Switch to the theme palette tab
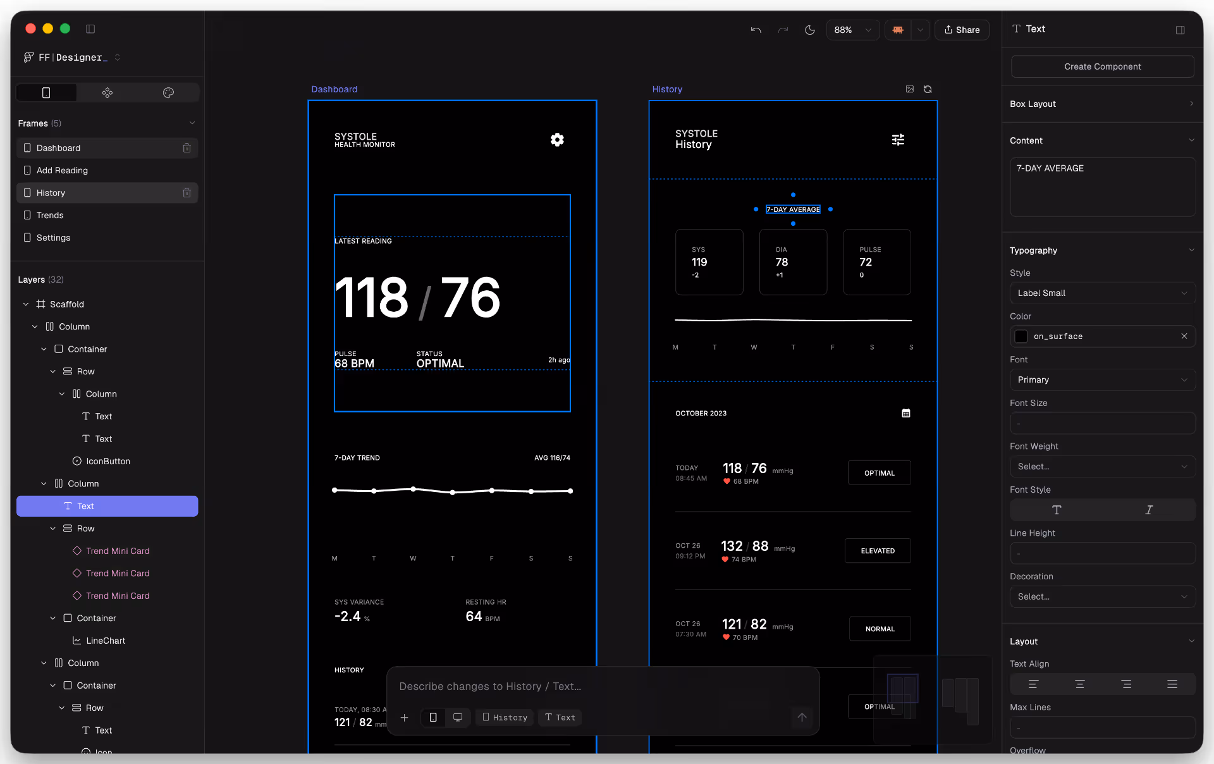 tap(168, 92)
